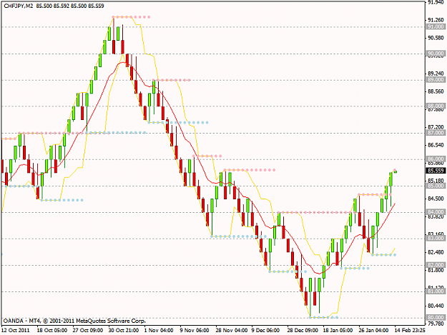The height and width of the screenshot is (335, 447).
Task: Click the 1 Nov 04:00 time label
Action: (x=159, y=331)
